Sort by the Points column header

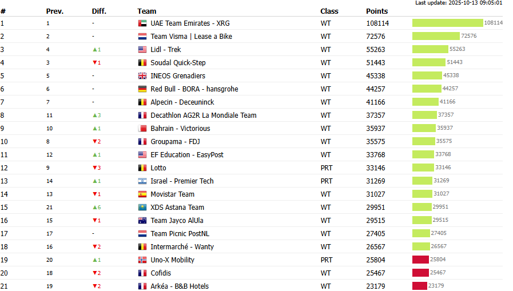(377, 11)
